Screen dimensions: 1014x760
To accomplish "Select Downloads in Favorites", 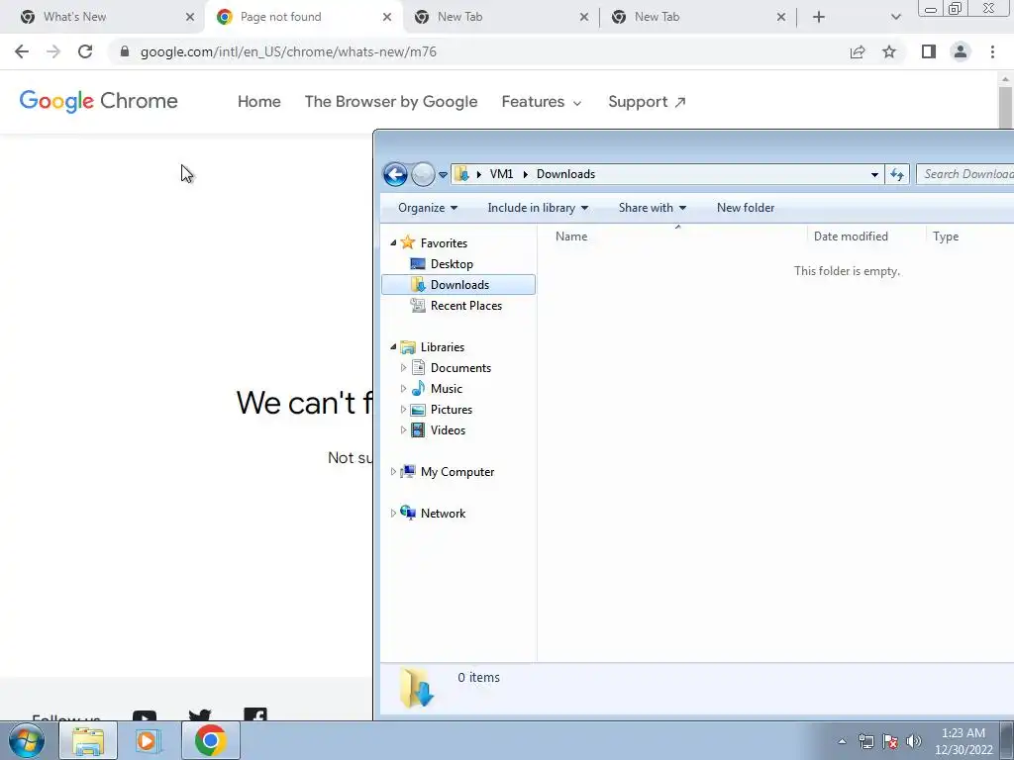I will click(x=458, y=284).
